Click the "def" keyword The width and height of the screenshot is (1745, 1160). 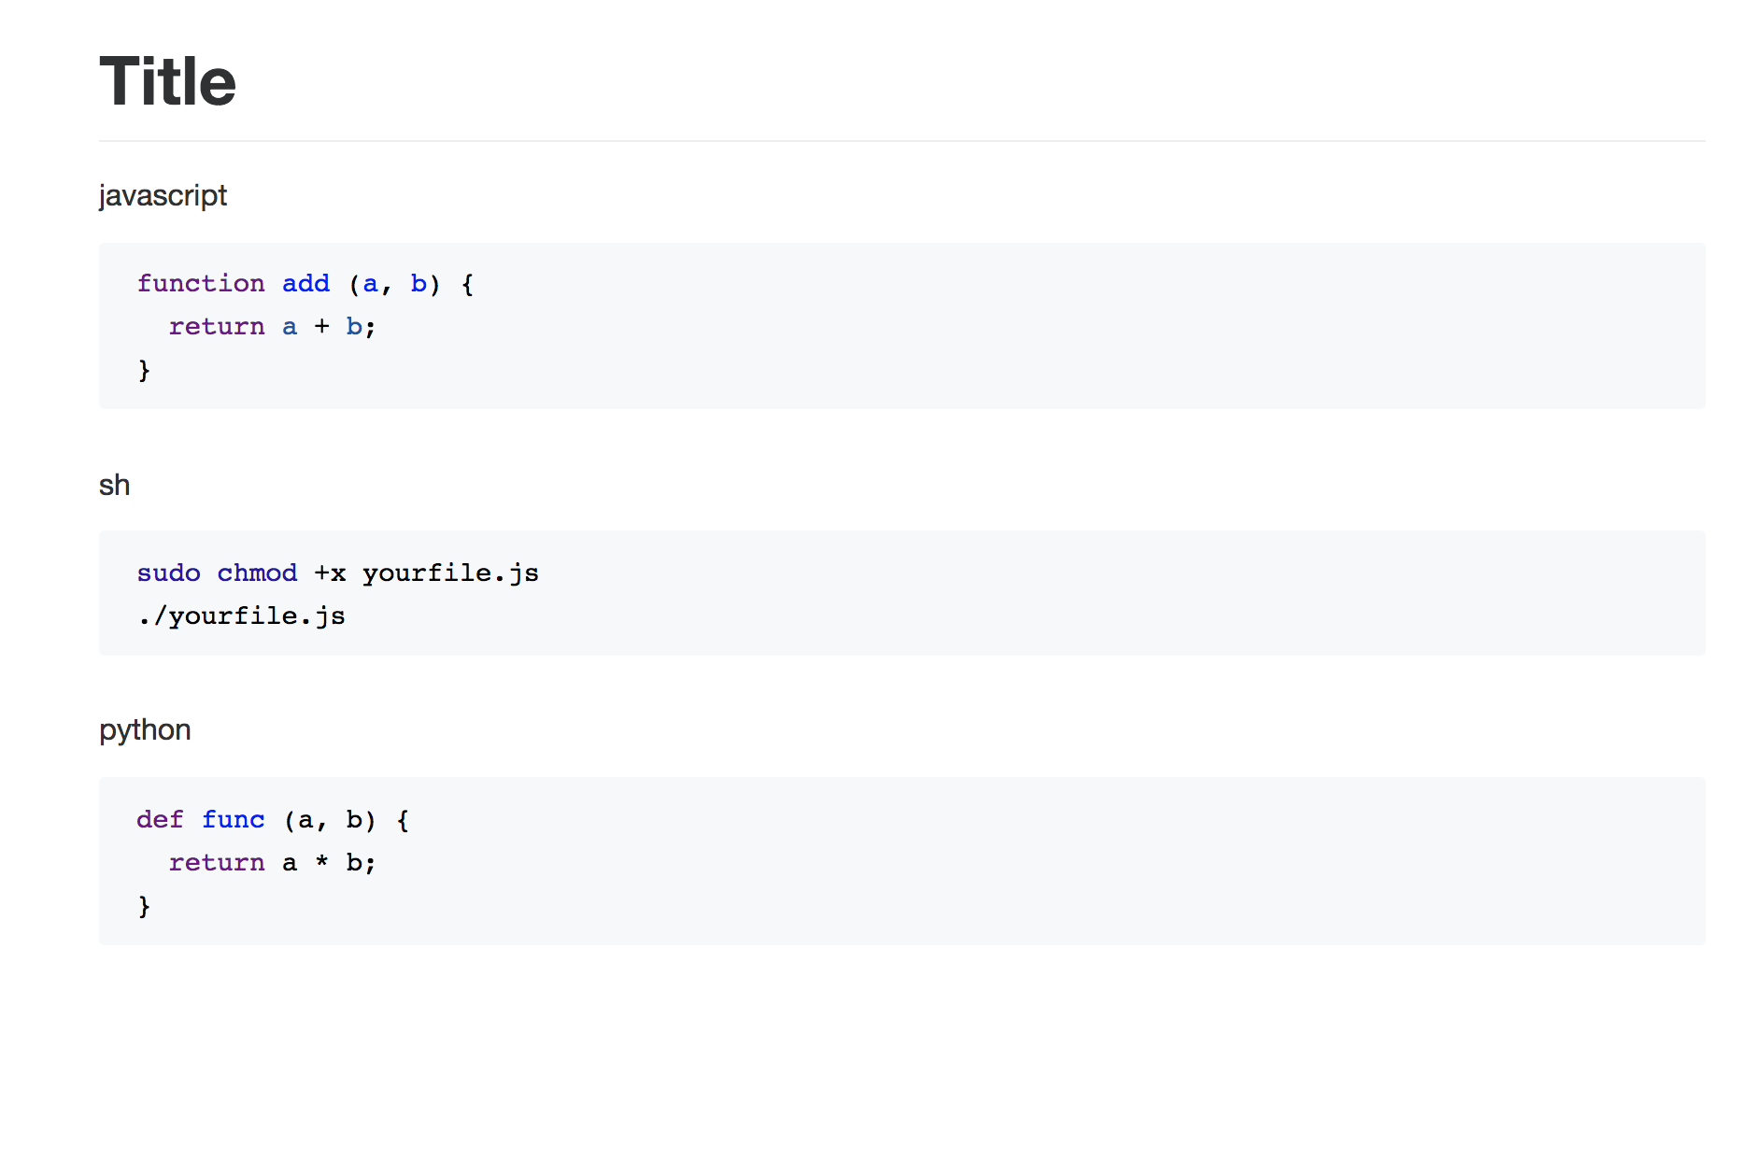(161, 819)
